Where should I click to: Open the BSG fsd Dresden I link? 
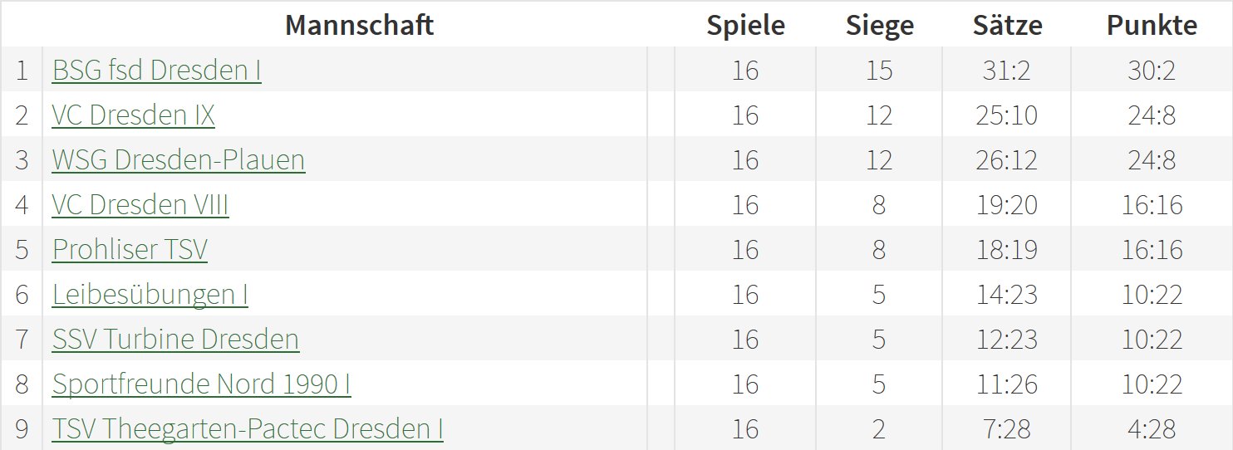pyautogui.click(x=156, y=71)
